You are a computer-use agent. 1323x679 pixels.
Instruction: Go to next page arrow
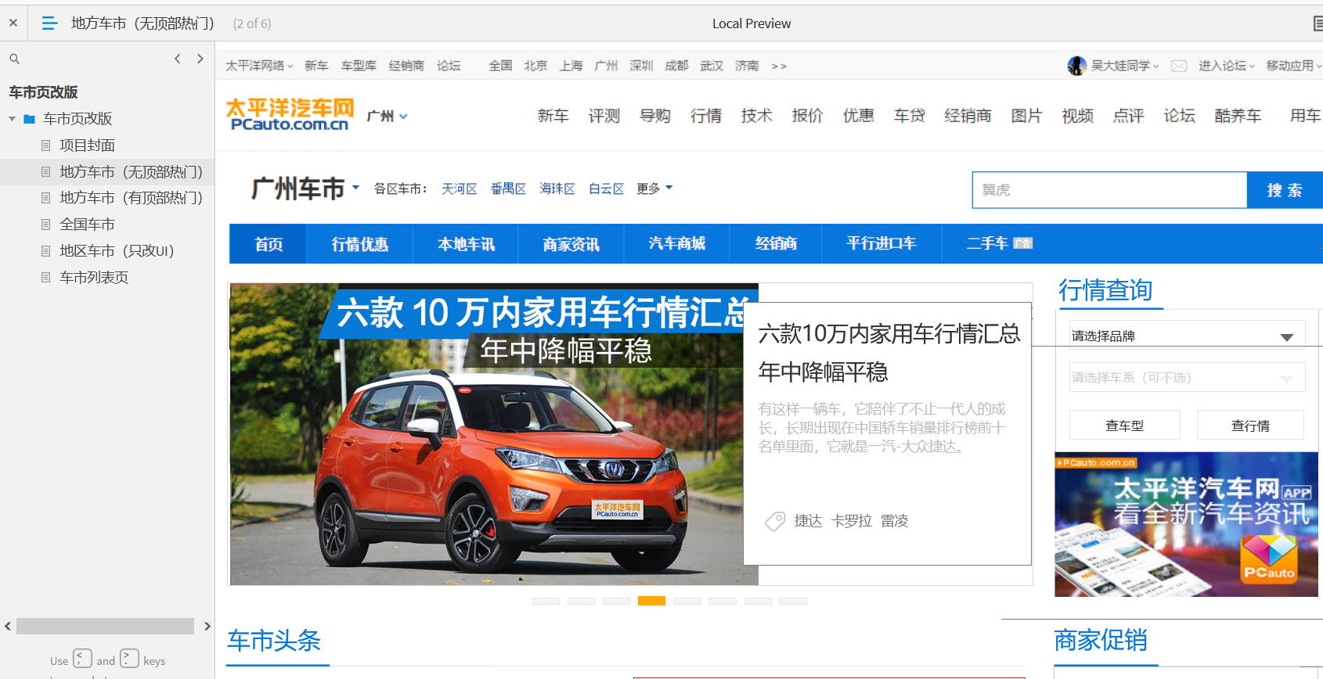point(200,59)
